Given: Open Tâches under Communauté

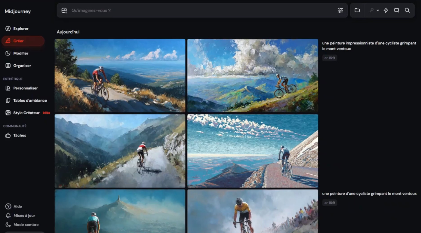Looking at the screenshot, I should 20,135.
